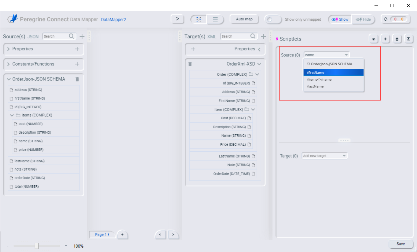417x252 pixels.
Task: Search icon in Target(s) panel
Action: (x=253, y=36)
